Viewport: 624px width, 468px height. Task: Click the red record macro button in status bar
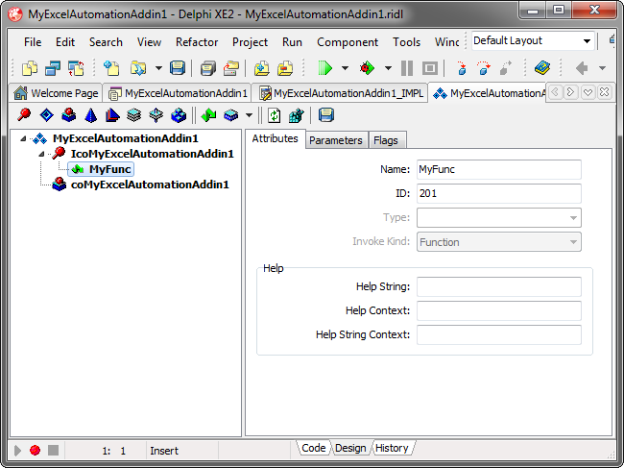pos(35,450)
